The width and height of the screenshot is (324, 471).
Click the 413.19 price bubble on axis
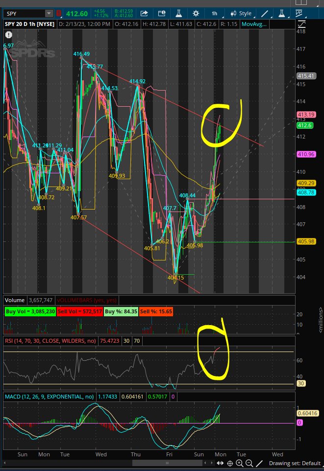306,115
